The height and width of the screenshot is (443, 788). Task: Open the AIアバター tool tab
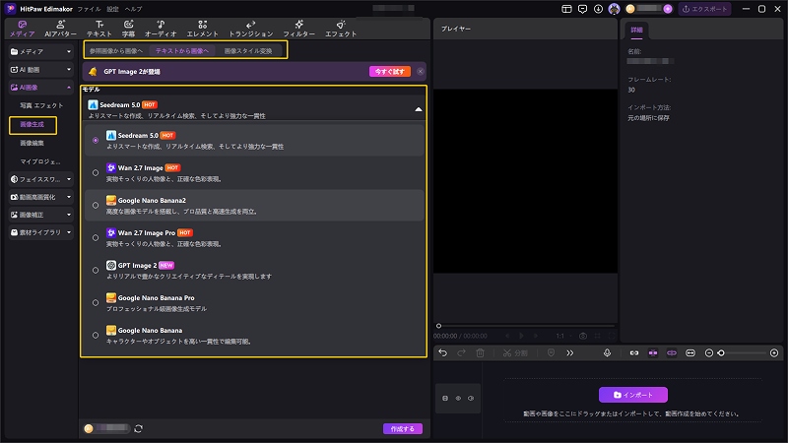coord(60,29)
